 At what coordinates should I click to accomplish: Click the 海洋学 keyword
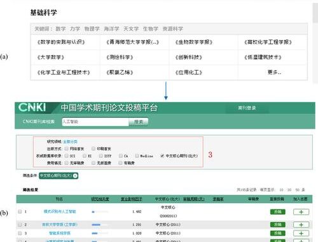point(111,29)
